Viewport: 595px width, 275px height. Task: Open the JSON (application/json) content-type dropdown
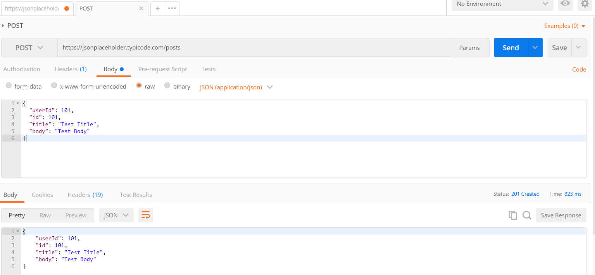236,87
